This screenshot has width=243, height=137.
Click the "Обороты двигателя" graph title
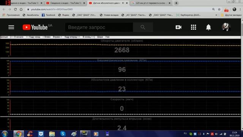click(122, 41)
